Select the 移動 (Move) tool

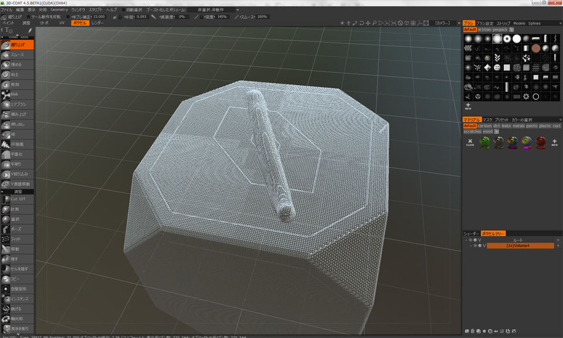(18, 249)
